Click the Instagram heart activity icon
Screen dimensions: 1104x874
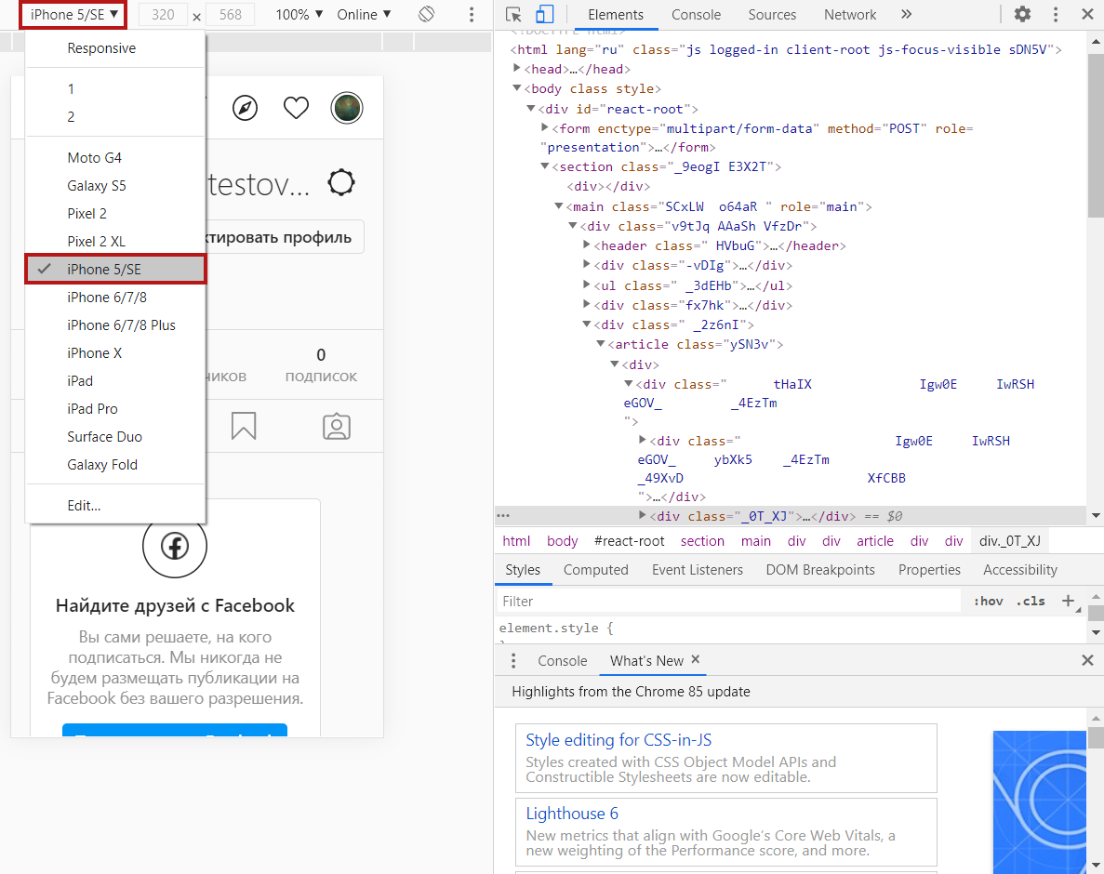[x=296, y=108]
